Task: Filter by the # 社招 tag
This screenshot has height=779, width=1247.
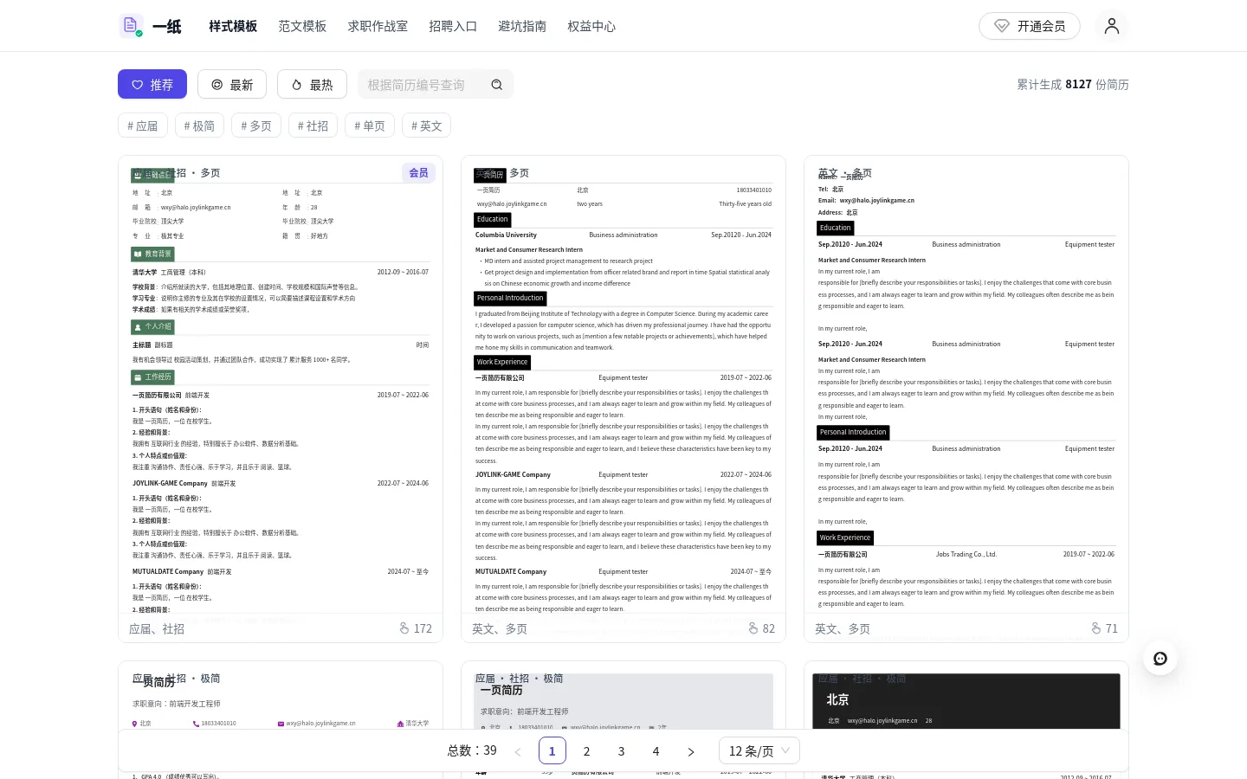Action: point(313,126)
